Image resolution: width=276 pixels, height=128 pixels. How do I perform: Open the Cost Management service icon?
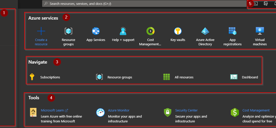point(151,31)
